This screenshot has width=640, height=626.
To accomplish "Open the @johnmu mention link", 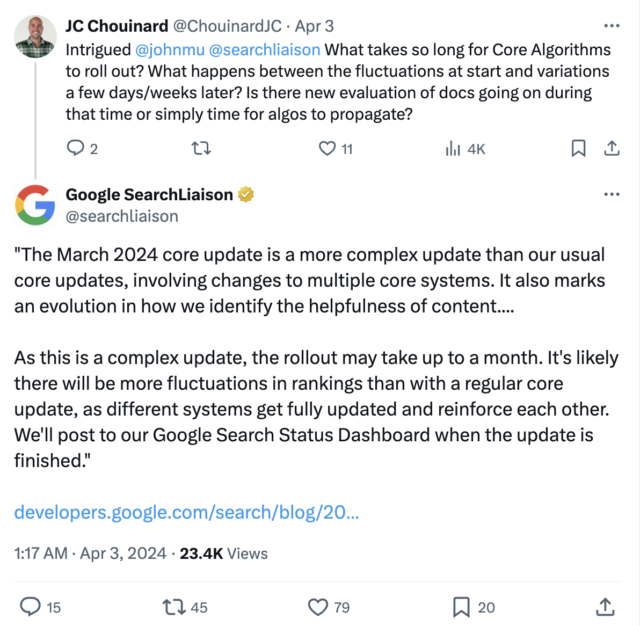I will [170, 50].
